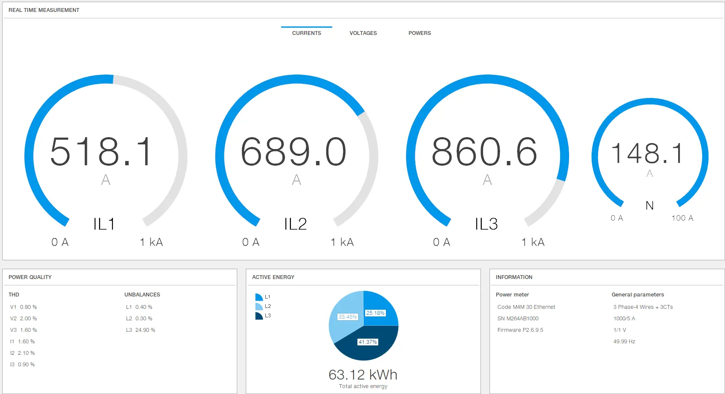Screen dimensions: 725x394
Task: Click the dark blue L3 legend icon
Action: pos(259,316)
